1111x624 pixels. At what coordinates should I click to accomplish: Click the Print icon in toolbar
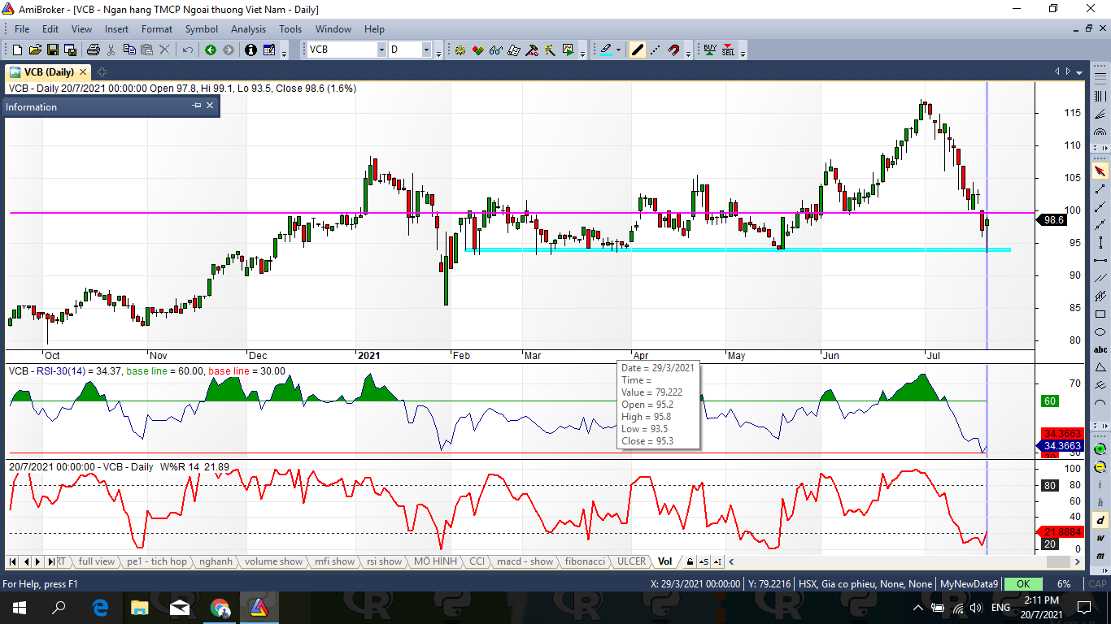coord(93,50)
